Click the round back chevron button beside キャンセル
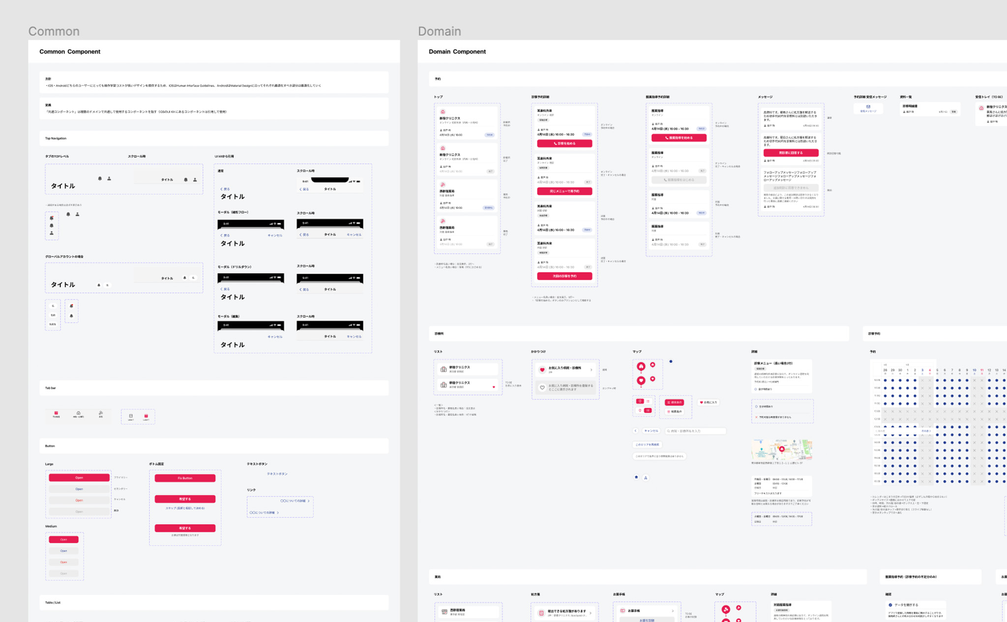Screen dimensions: 1007x622 tap(635, 431)
